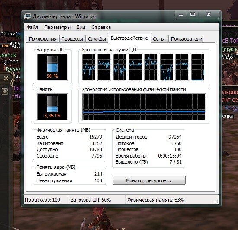The image size is (238, 230).
Task: Click the Task Manager title bar icon
Action: pyautogui.click(x=27, y=16)
